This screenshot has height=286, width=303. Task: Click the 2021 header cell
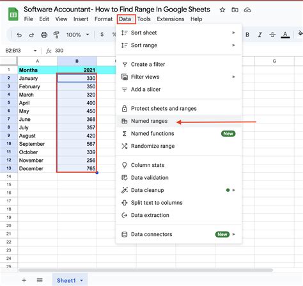click(x=77, y=70)
